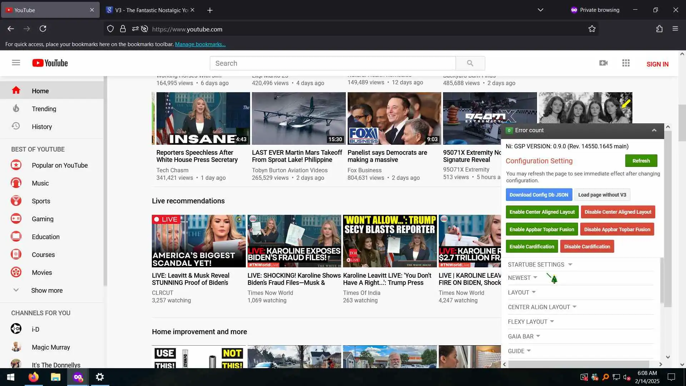Click the YouTube logo

(50, 63)
